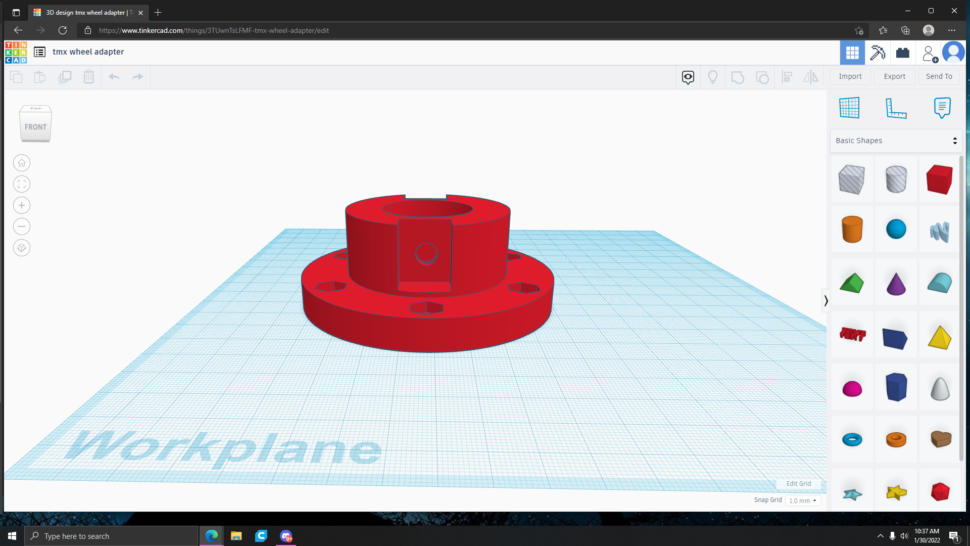
Task: Click Fit all in view icon
Action: click(x=22, y=184)
